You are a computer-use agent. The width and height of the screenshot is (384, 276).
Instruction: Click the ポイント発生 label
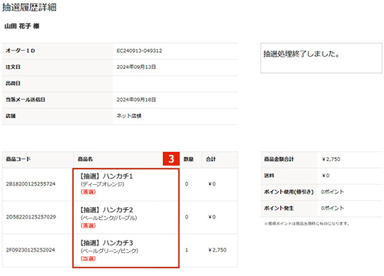coord(279,208)
